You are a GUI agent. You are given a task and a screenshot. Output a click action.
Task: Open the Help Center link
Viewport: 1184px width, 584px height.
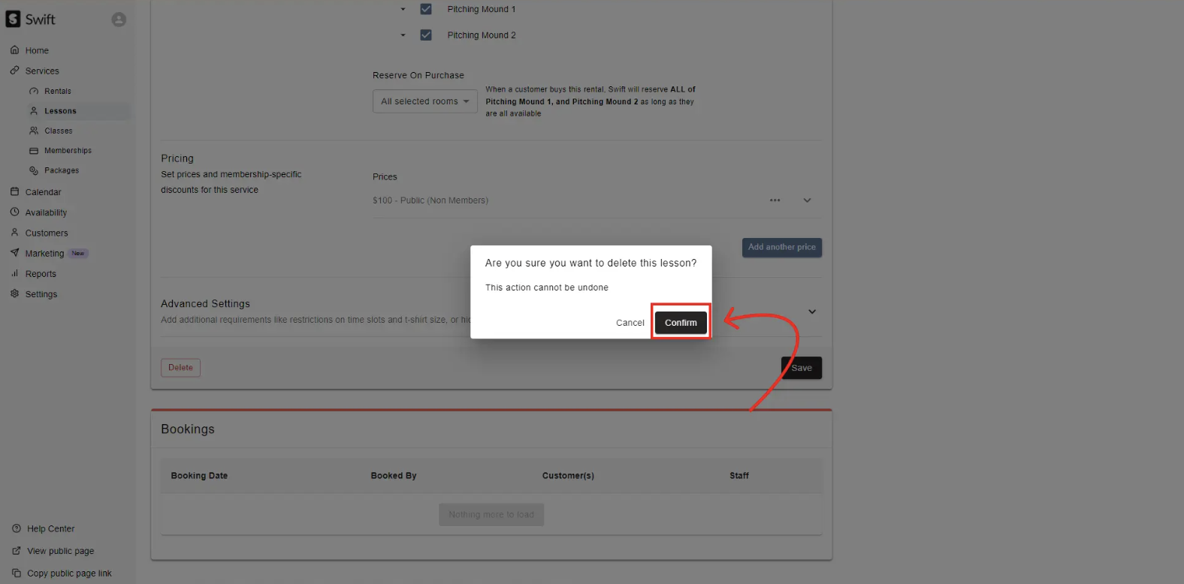50,528
